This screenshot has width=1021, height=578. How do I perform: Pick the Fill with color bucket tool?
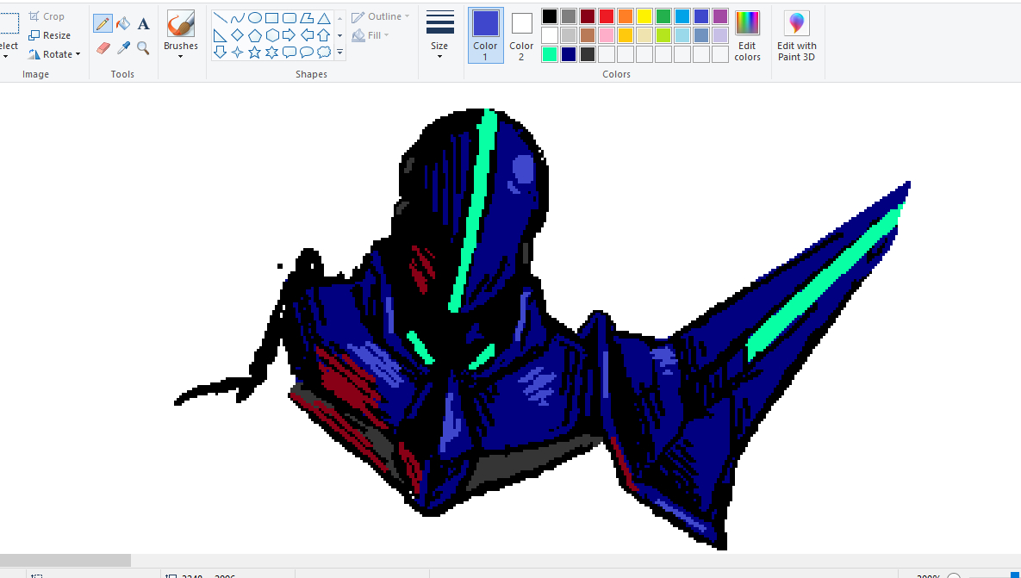tap(123, 23)
